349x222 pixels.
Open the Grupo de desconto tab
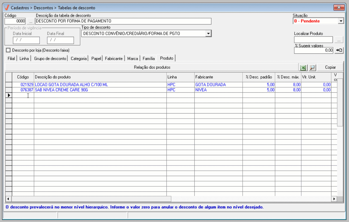tap(50, 59)
